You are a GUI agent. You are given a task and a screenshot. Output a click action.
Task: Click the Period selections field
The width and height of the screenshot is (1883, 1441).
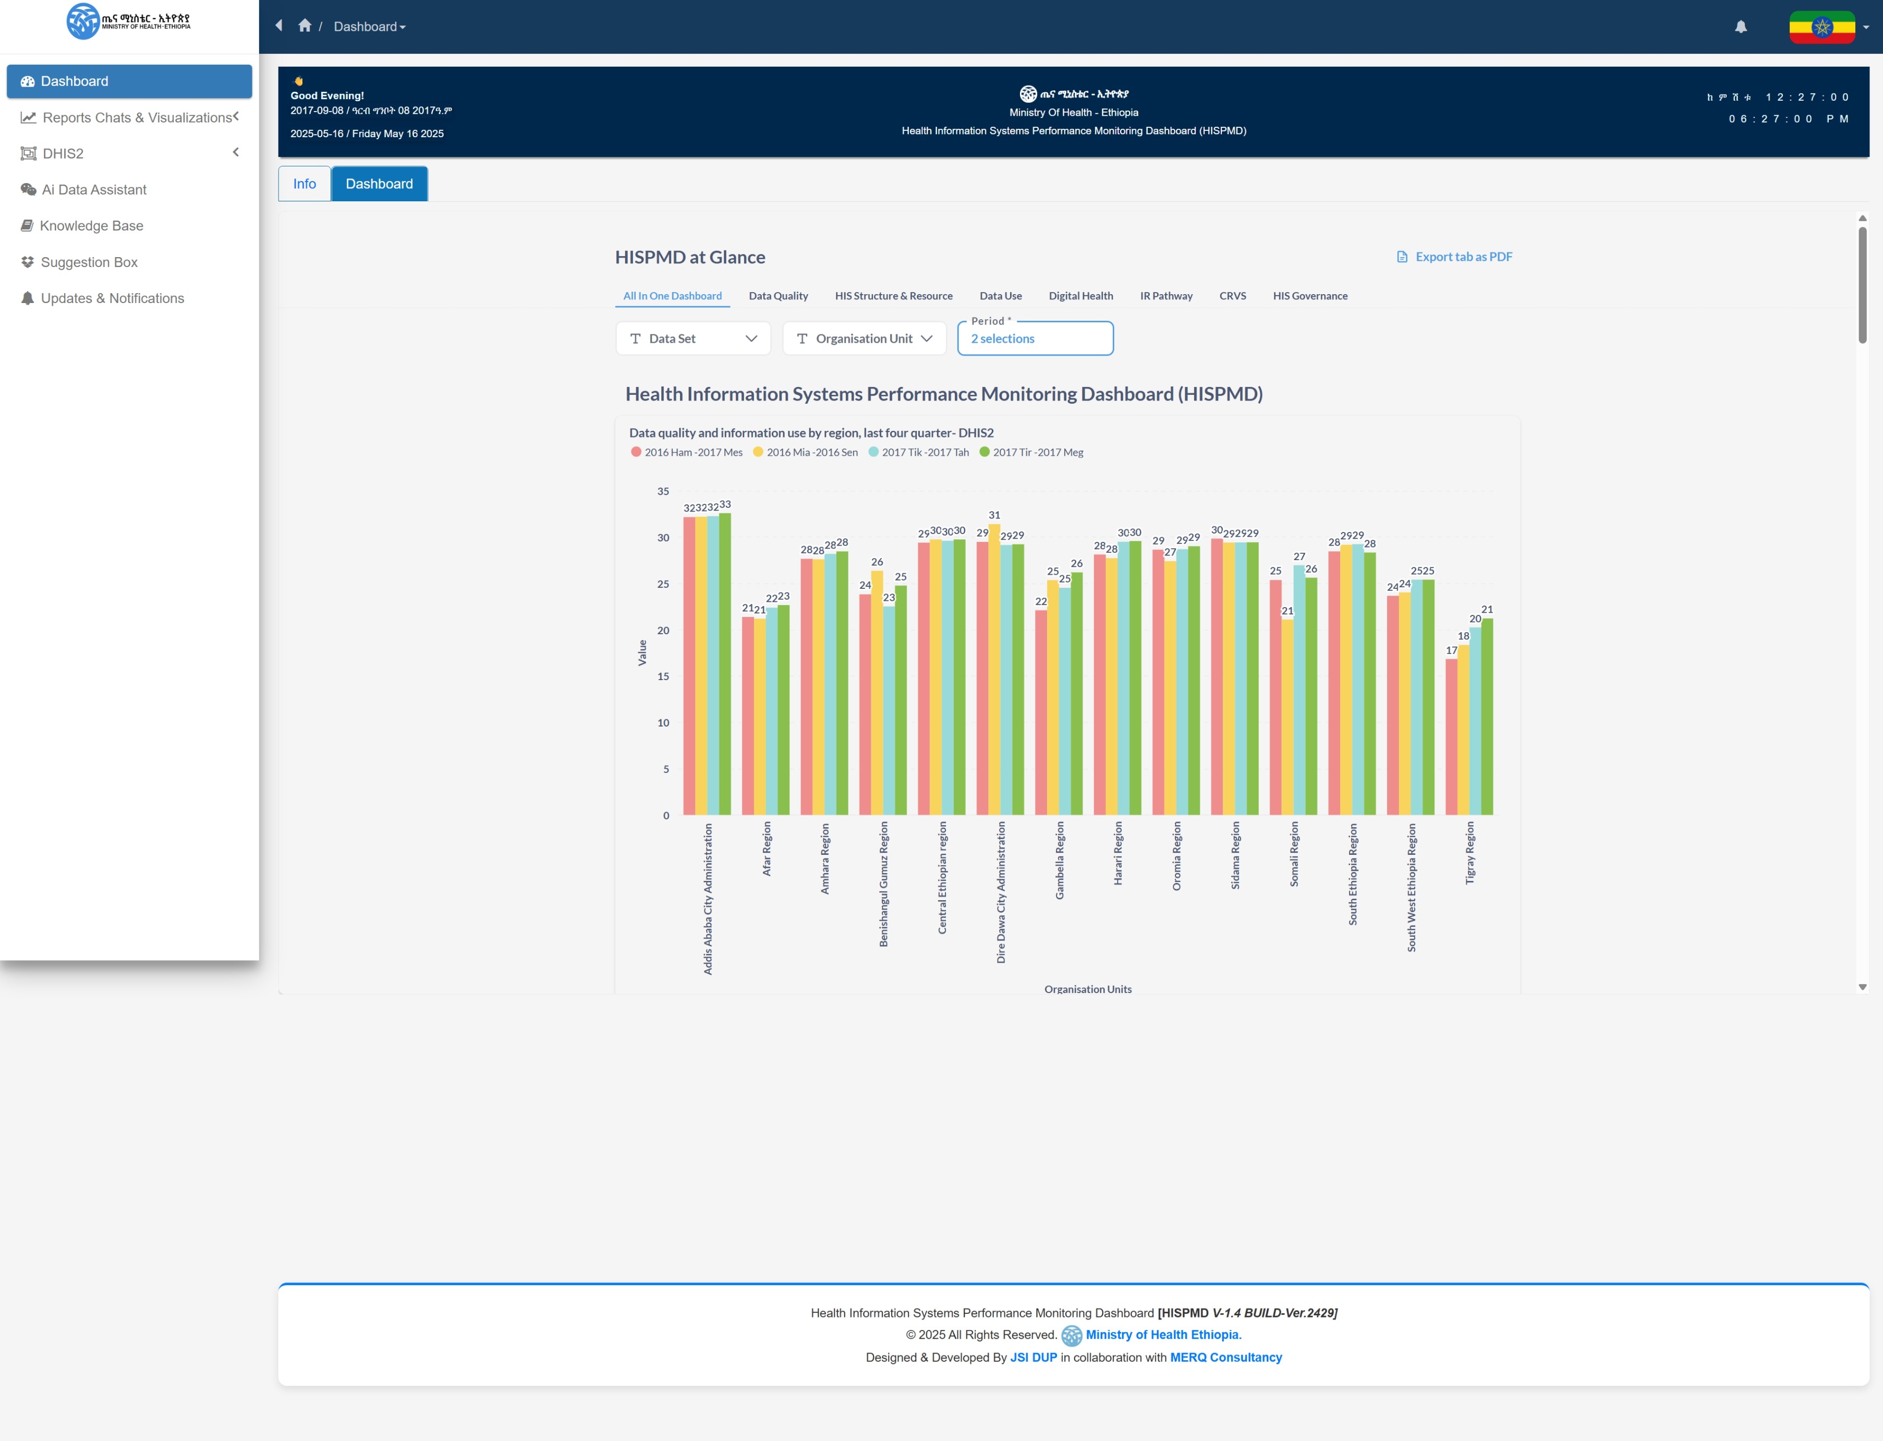(x=1035, y=338)
